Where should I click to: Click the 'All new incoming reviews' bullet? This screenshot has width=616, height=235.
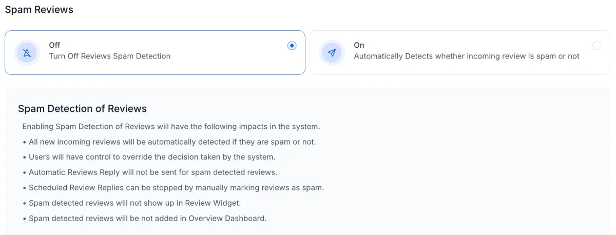(x=169, y=142)
